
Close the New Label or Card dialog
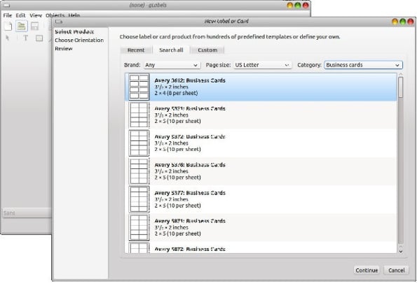411,22
